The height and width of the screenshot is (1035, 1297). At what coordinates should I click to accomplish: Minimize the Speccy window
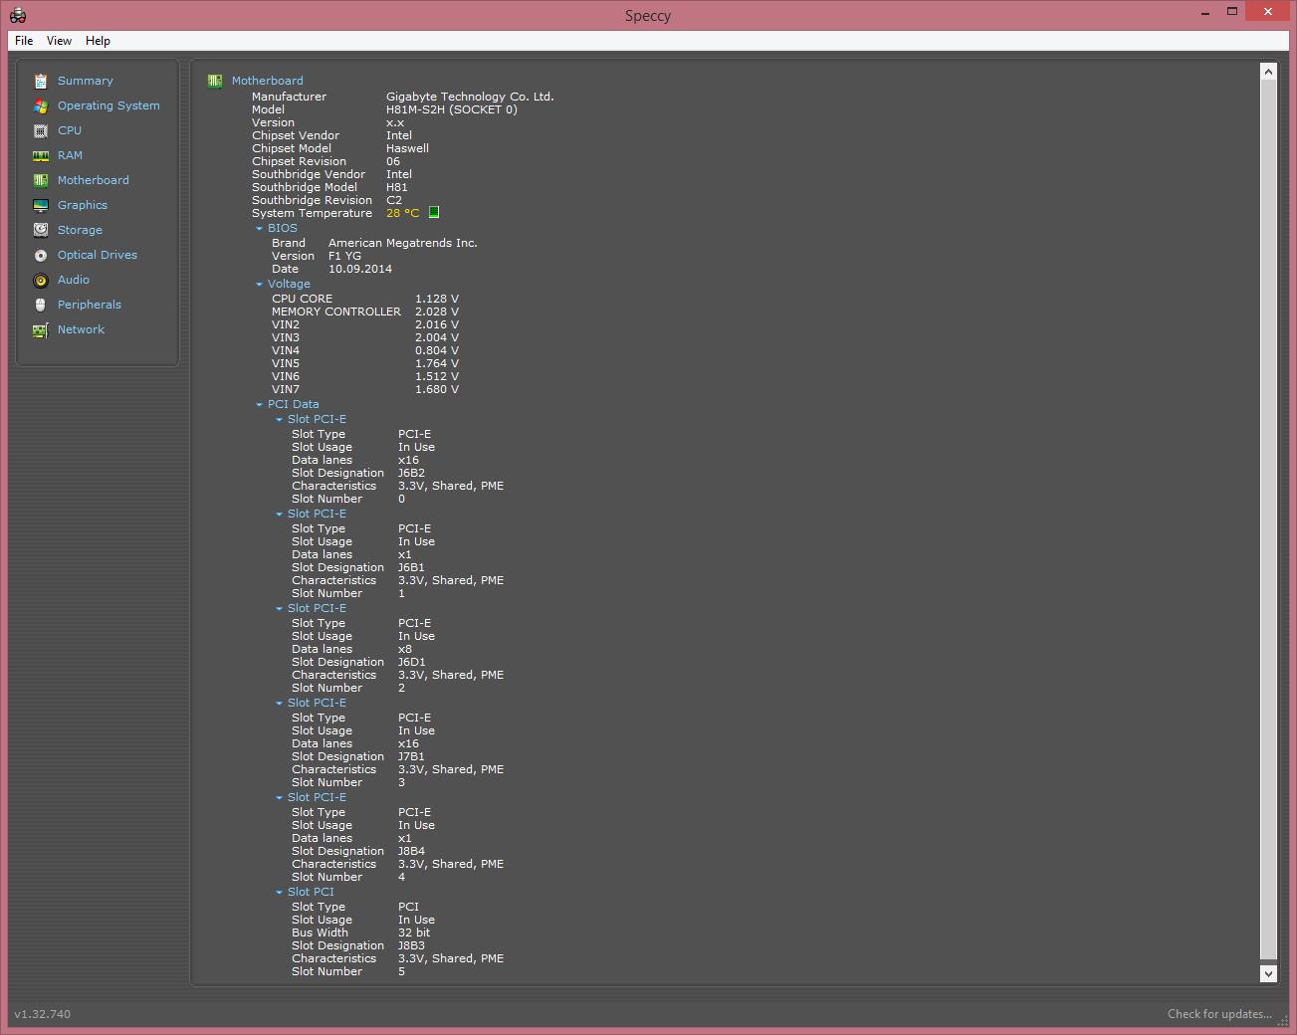[x=1205, y=12]
